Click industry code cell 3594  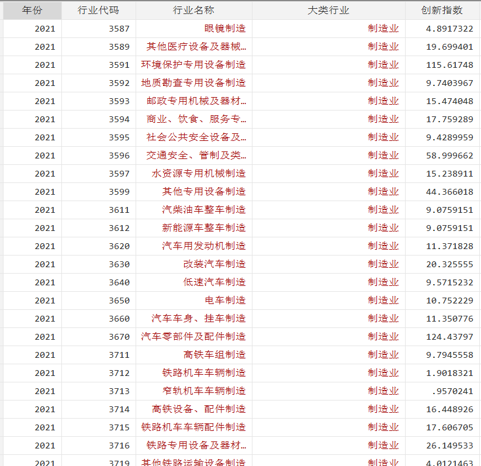[98, 119]
